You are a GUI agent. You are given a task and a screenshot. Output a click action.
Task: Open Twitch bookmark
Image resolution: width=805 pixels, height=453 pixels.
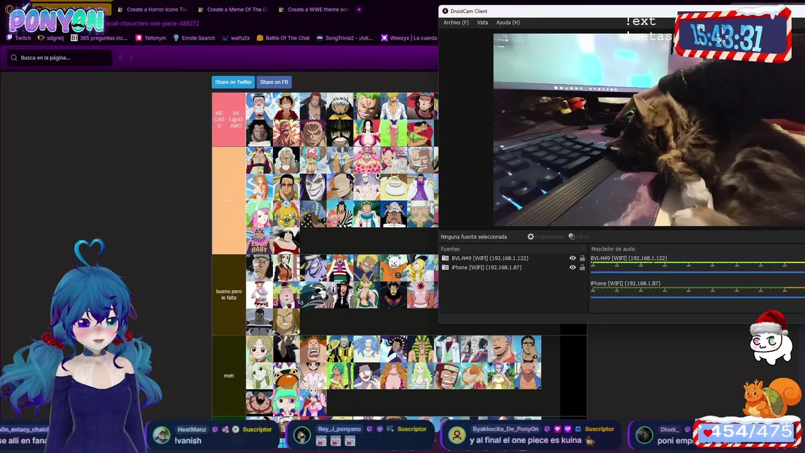(x=18, y=38)
